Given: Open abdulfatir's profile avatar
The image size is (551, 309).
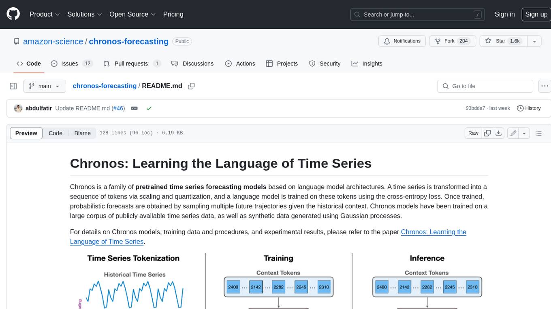Looking at the screenshot, I should [18, 108].
